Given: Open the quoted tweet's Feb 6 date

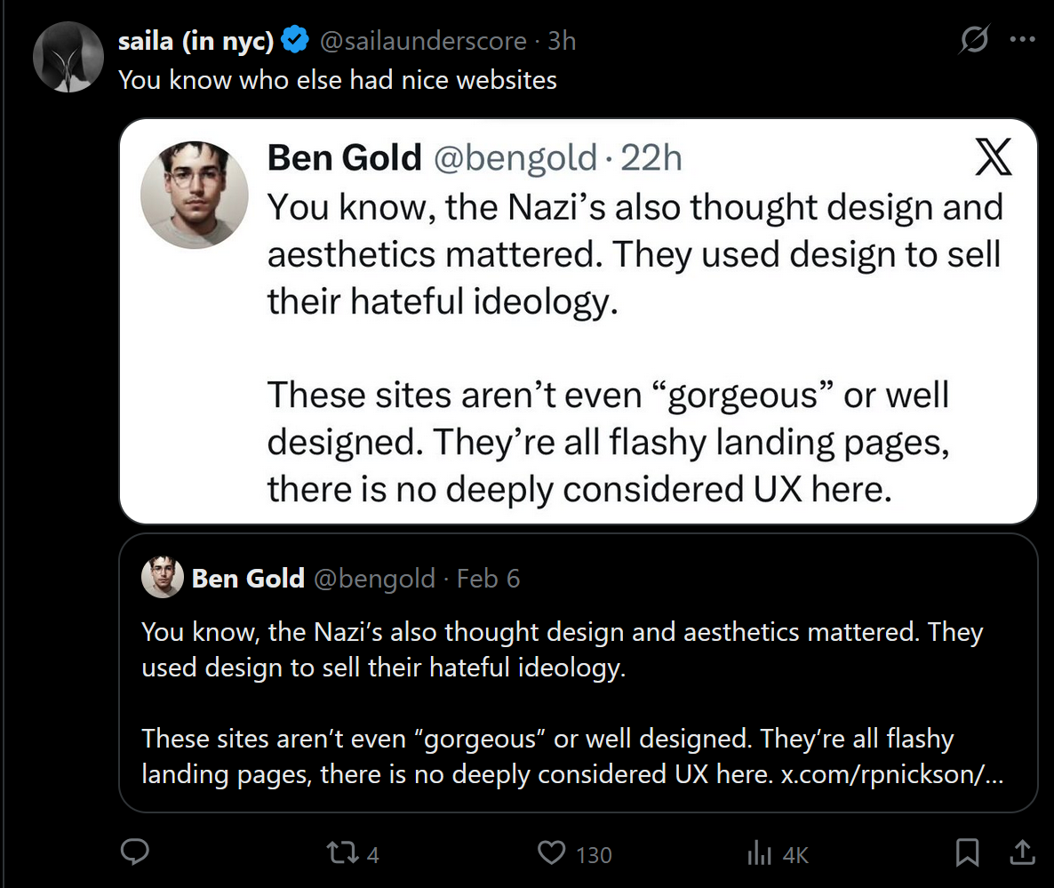Looking at the screenshot, I should (488, 580).
